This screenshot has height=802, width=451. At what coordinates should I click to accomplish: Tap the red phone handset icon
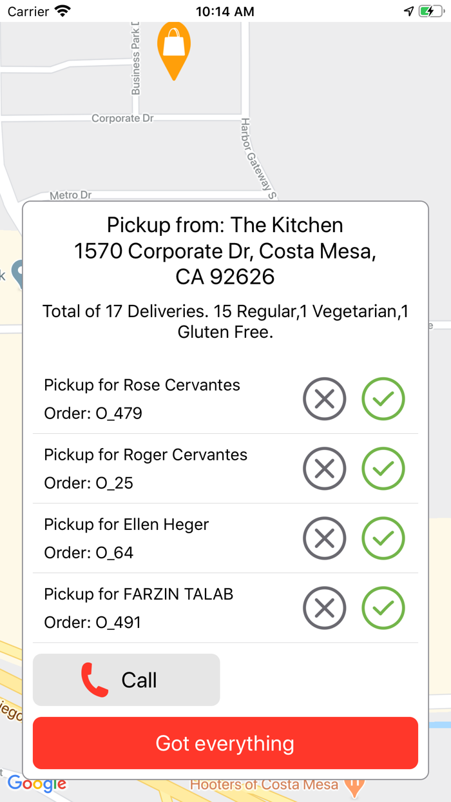[x=95, y=681]
